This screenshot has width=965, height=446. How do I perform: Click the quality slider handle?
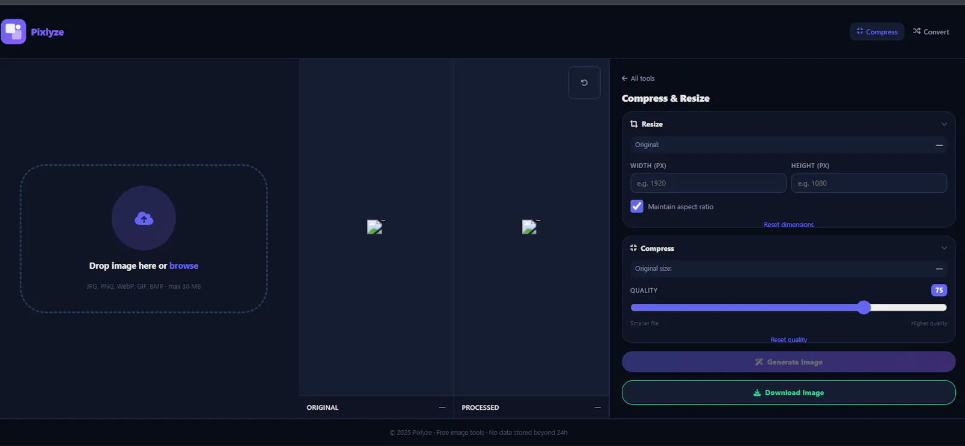click(x=864, y=307)
